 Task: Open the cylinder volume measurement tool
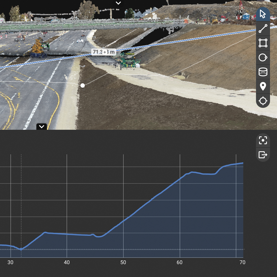click(263, 72)
